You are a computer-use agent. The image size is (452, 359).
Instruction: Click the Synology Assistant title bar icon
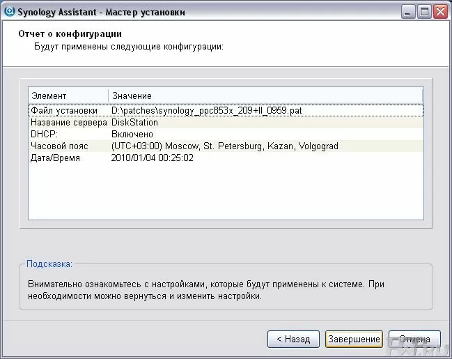(9, 11)
